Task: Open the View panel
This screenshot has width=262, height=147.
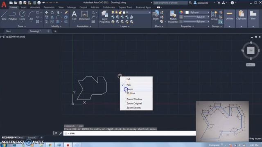Action: pyautogui.click(x=253, y=16)
